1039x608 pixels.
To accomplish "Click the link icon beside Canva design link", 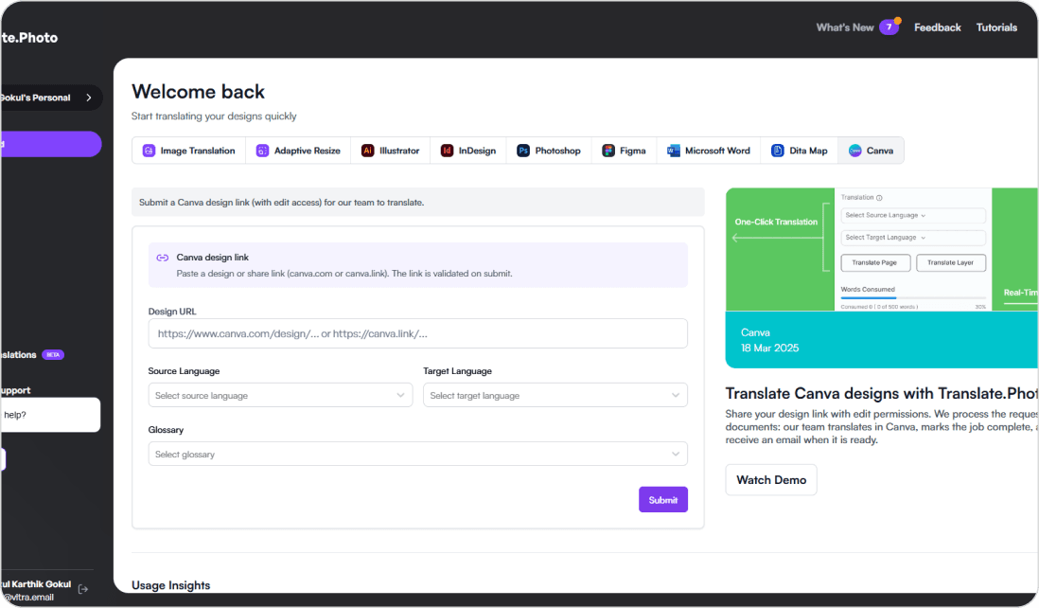I will point(163,258).
